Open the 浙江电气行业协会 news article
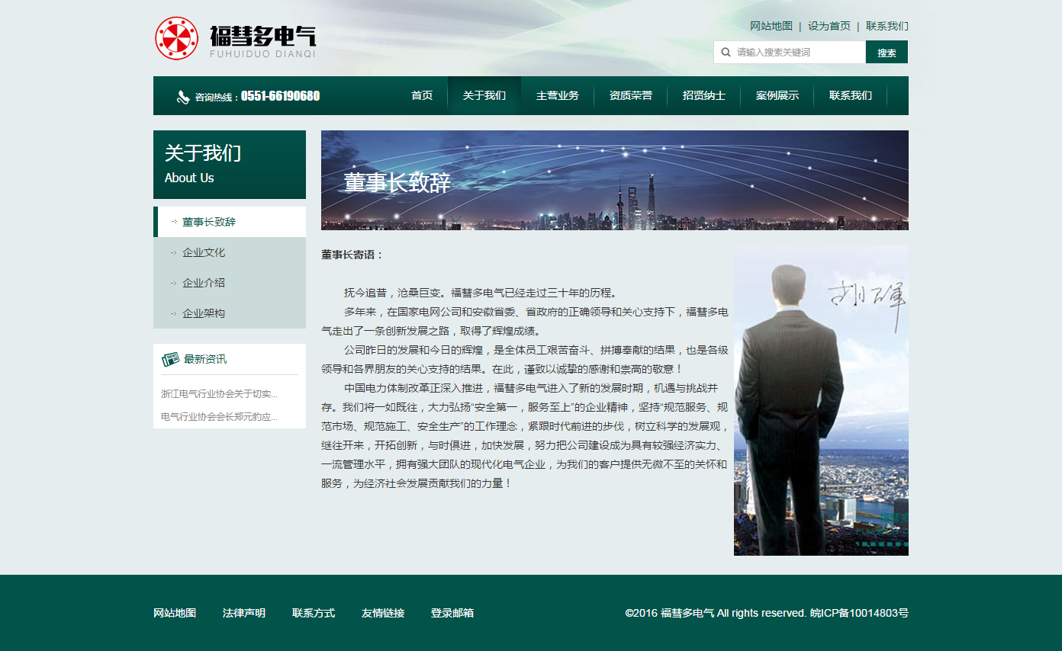Image resolution: width=1062 pixels, height=651 pixels. coord(219,394)
